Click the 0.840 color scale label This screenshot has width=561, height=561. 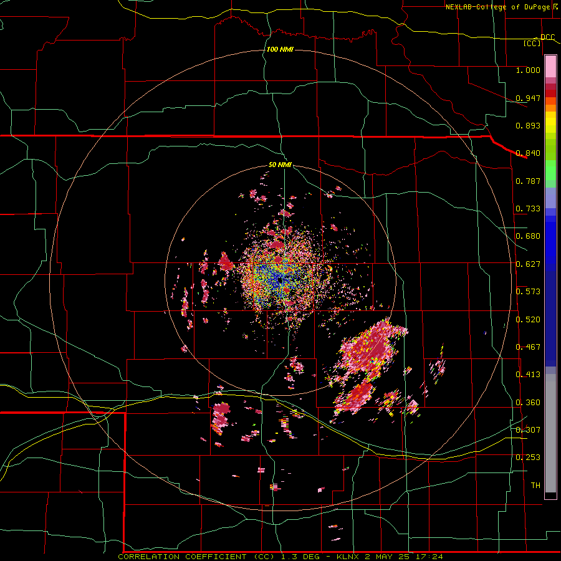528,153
